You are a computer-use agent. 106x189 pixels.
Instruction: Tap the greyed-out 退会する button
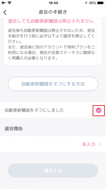click(53, 171)
